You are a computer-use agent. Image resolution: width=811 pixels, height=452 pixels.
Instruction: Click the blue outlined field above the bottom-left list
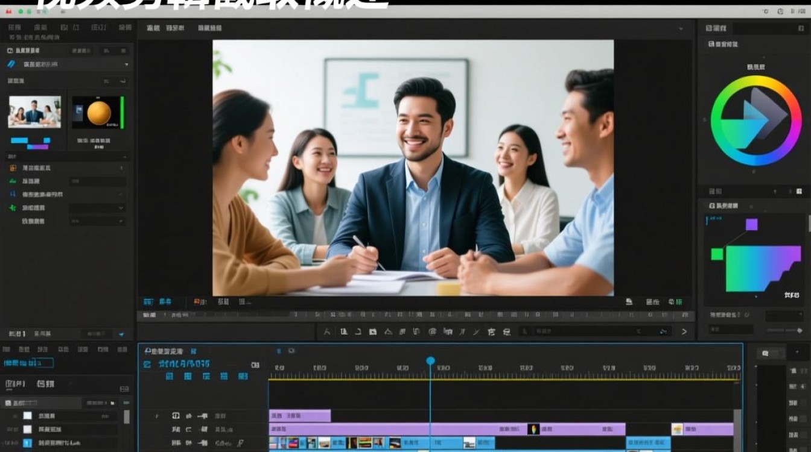click(x=28, y=363)
